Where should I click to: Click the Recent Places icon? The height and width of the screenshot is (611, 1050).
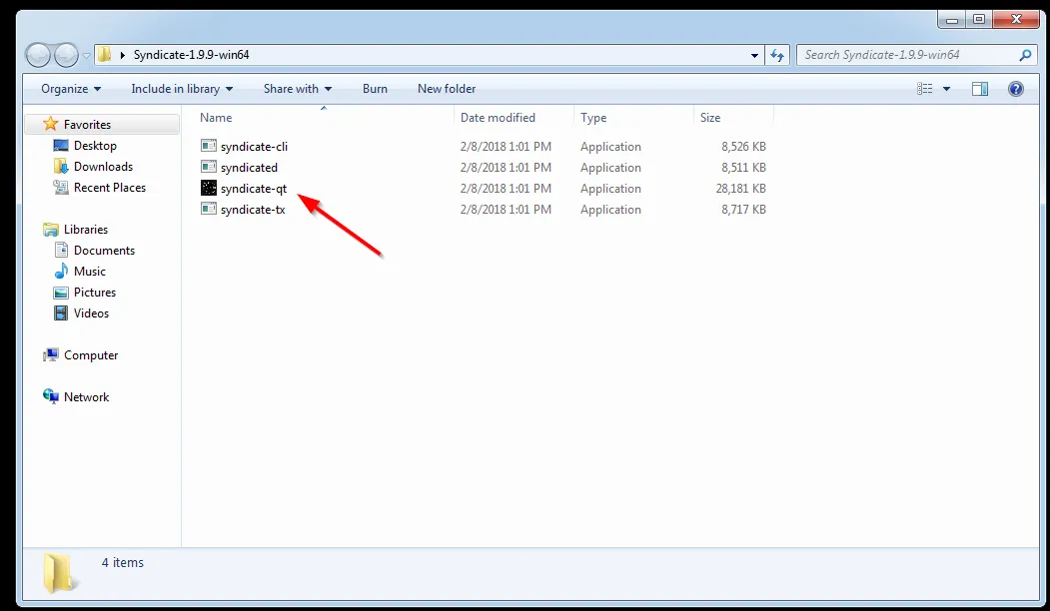coord(61,188)
